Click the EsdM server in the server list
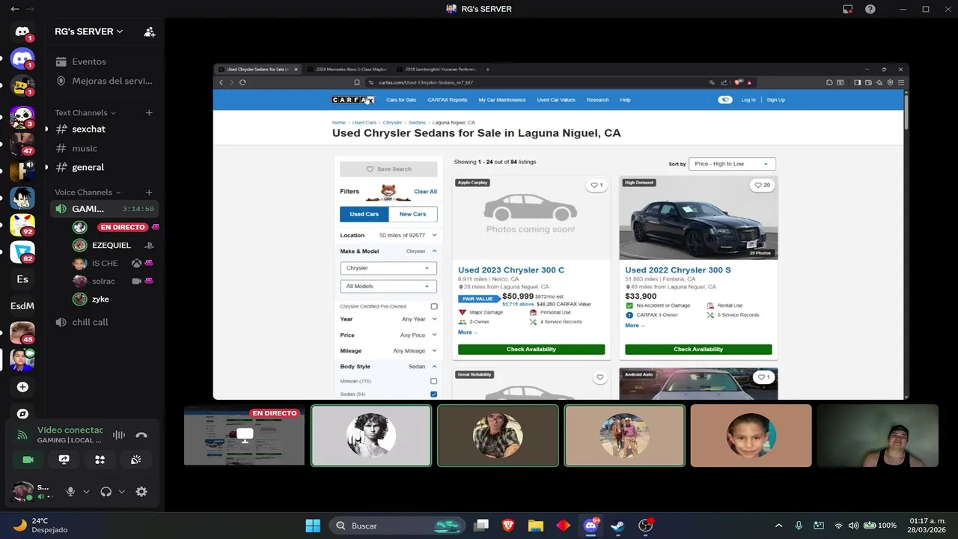958x539 pixels. 22,305
